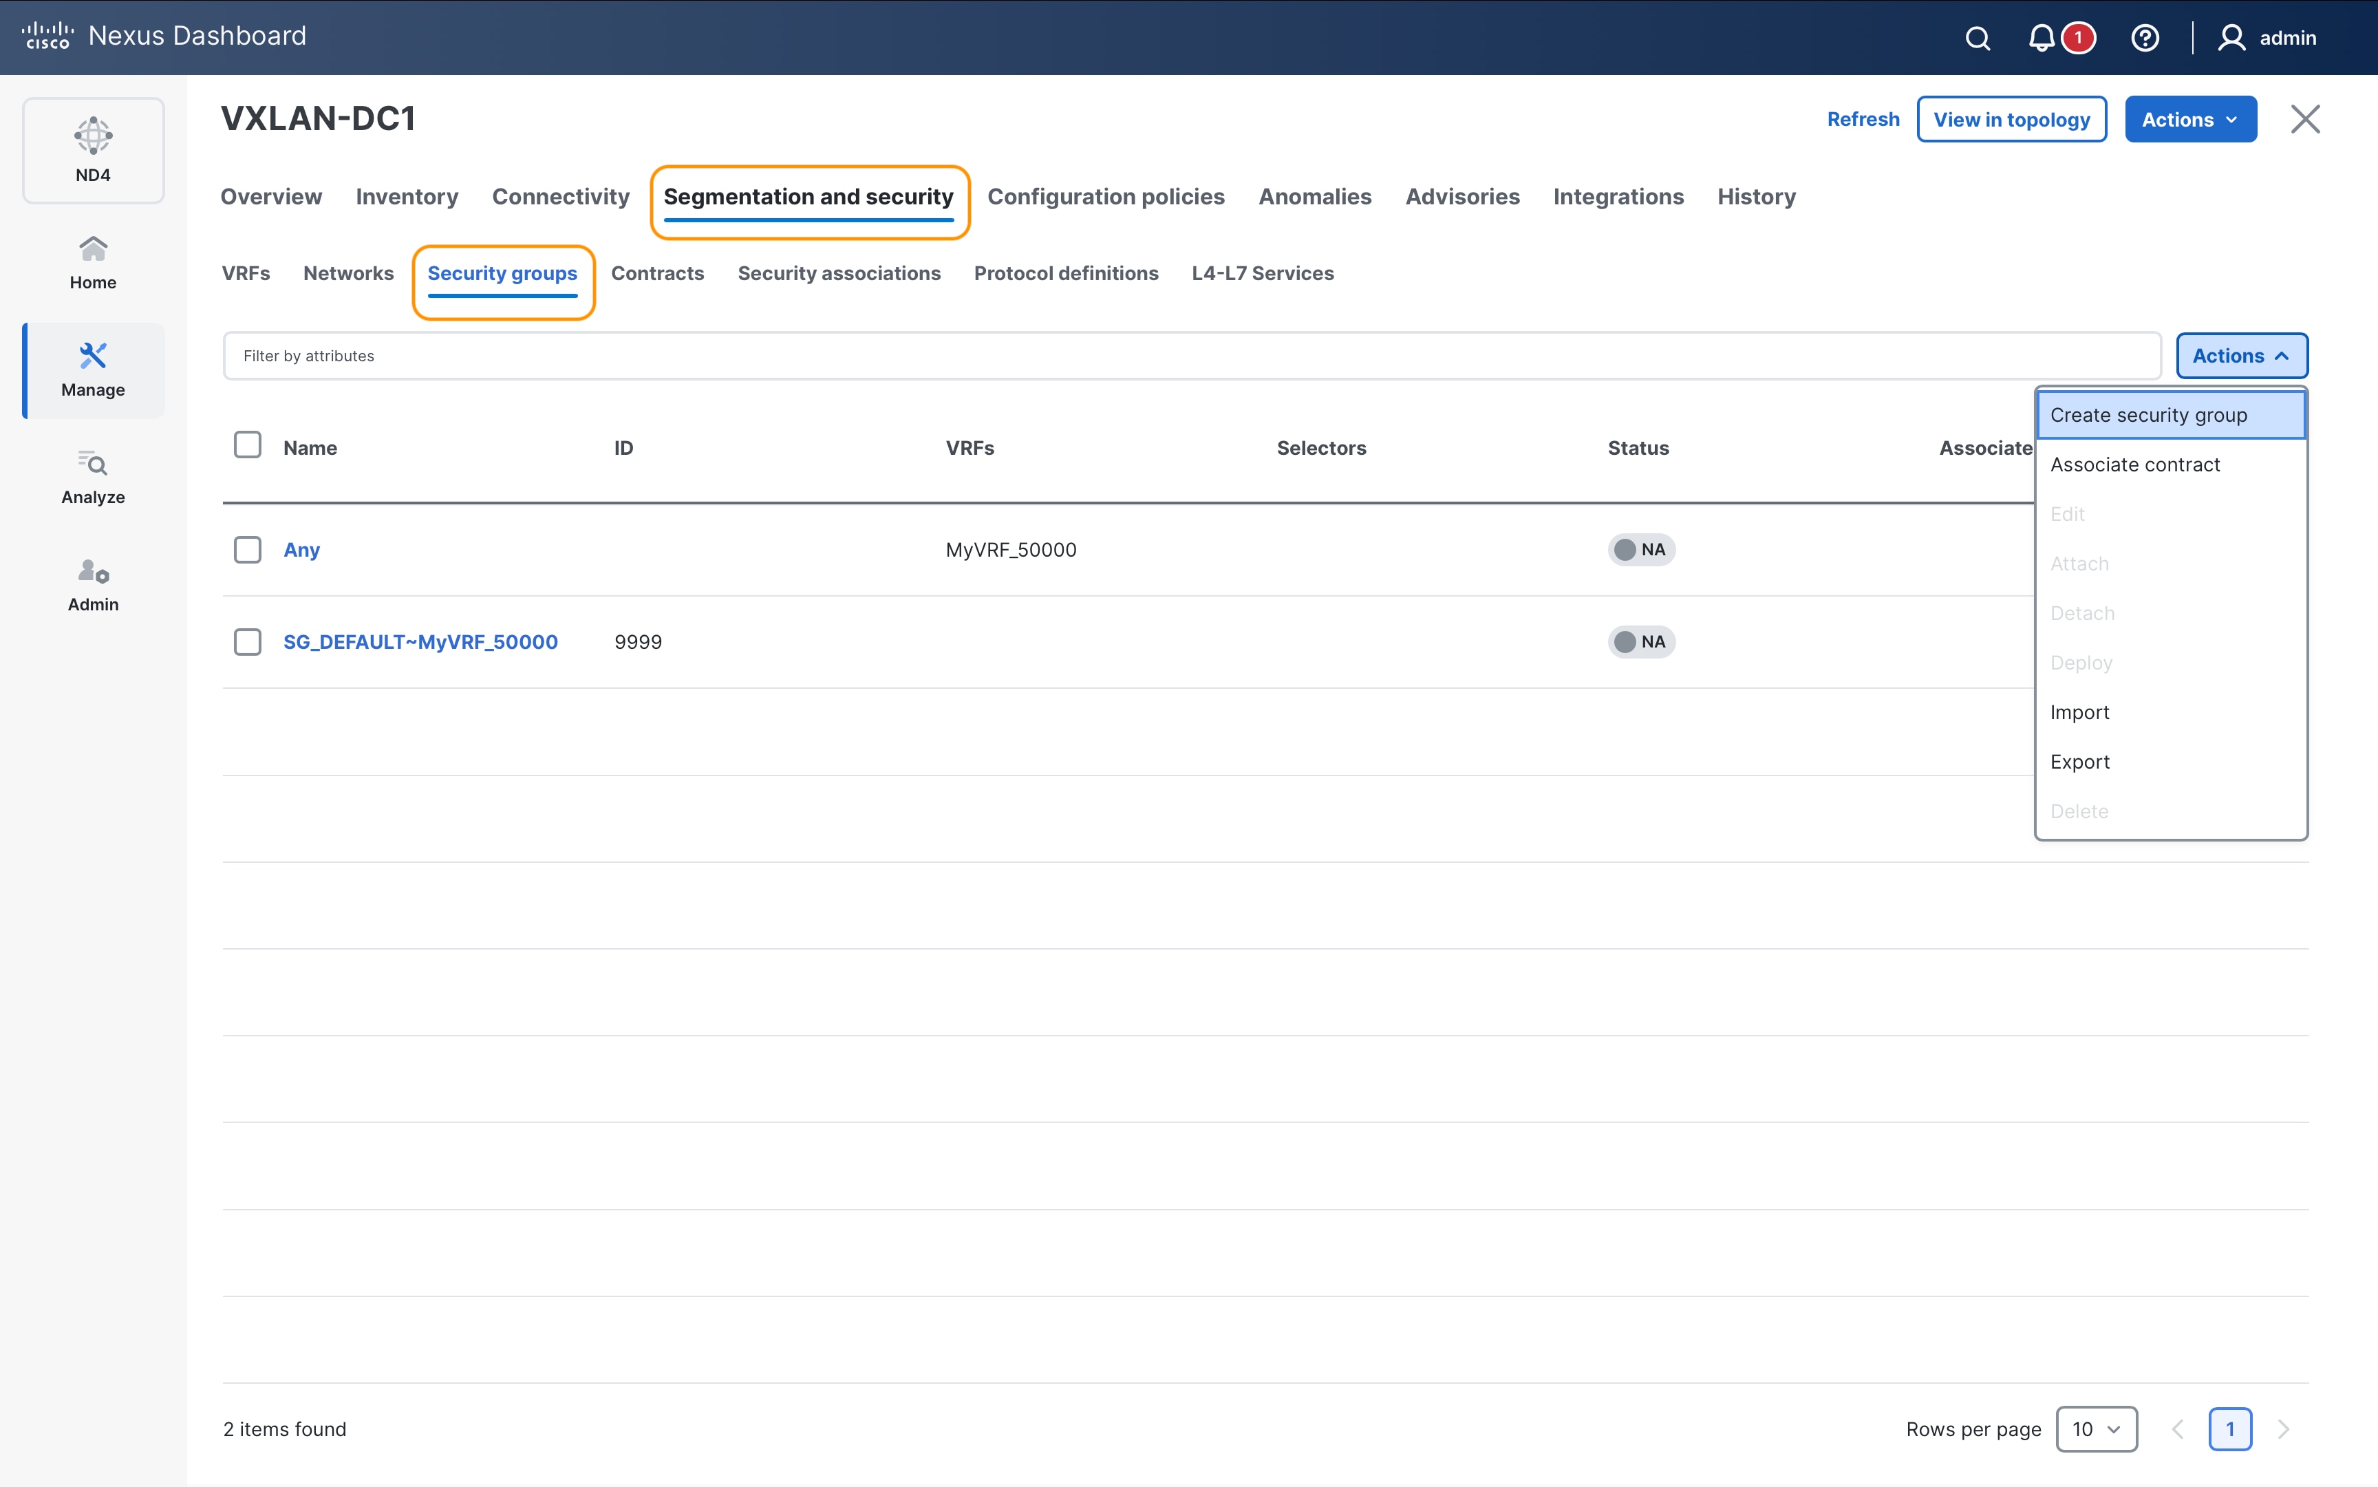Open the Advisories tab
Viewport: 2378px width, 1487px height.
click(x=1462, y=197)
